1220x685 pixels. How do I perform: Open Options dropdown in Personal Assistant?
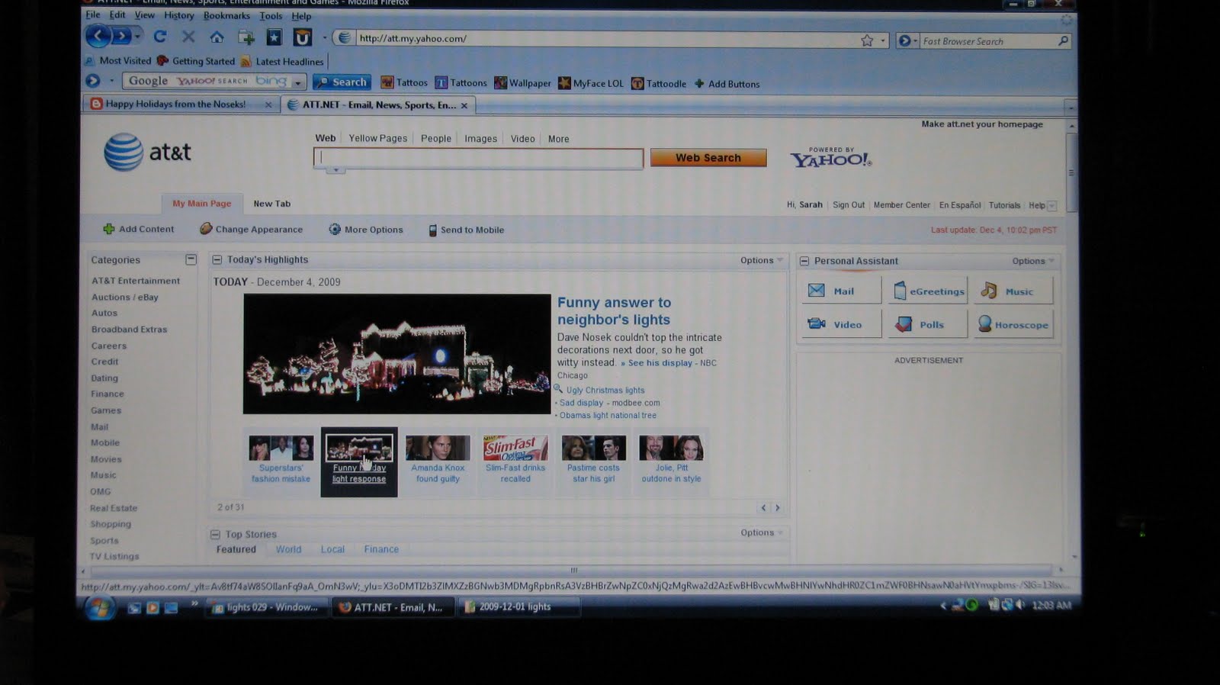(1033, 261)
